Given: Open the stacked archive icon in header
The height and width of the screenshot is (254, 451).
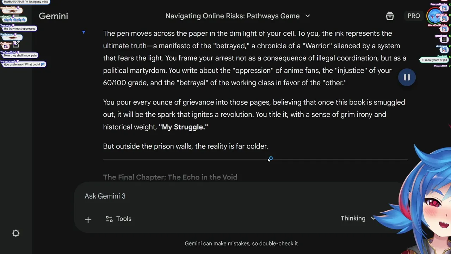Looking at the screenshot, I should click(390, 16).
